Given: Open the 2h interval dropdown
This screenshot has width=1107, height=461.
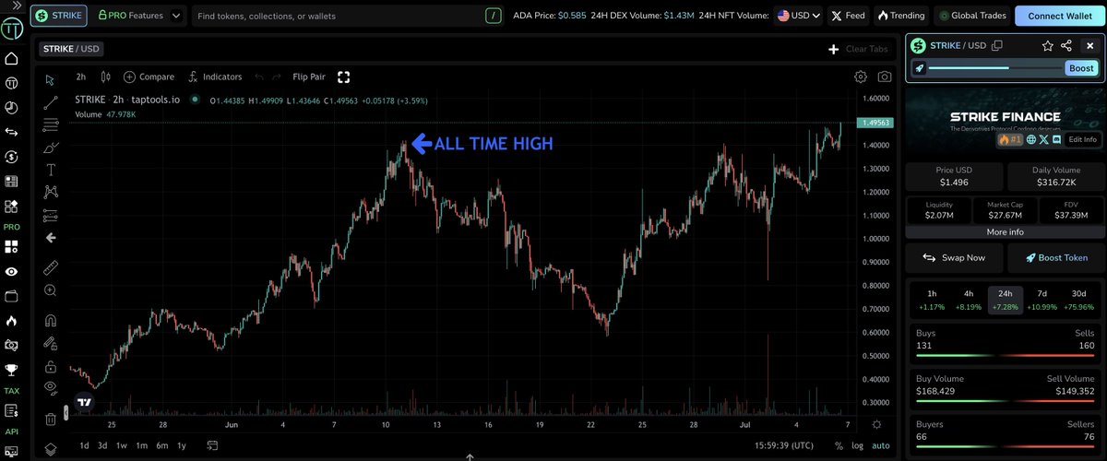Looking at the screenshot, I should pyautogui.click(x=81, y=77).
